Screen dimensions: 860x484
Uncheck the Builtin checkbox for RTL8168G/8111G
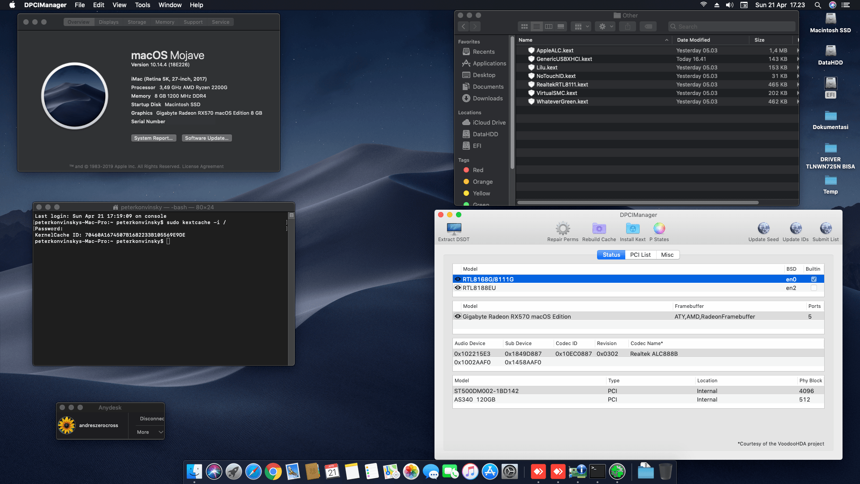pos(813,279)
